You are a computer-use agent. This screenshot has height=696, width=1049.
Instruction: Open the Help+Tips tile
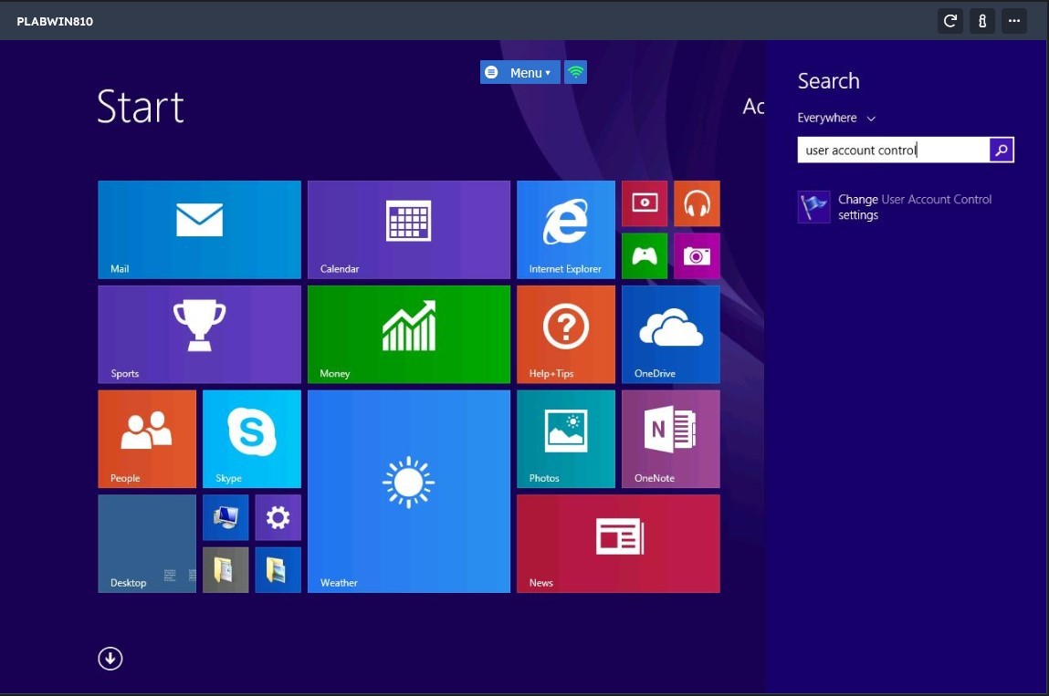(x=566, y=334)
